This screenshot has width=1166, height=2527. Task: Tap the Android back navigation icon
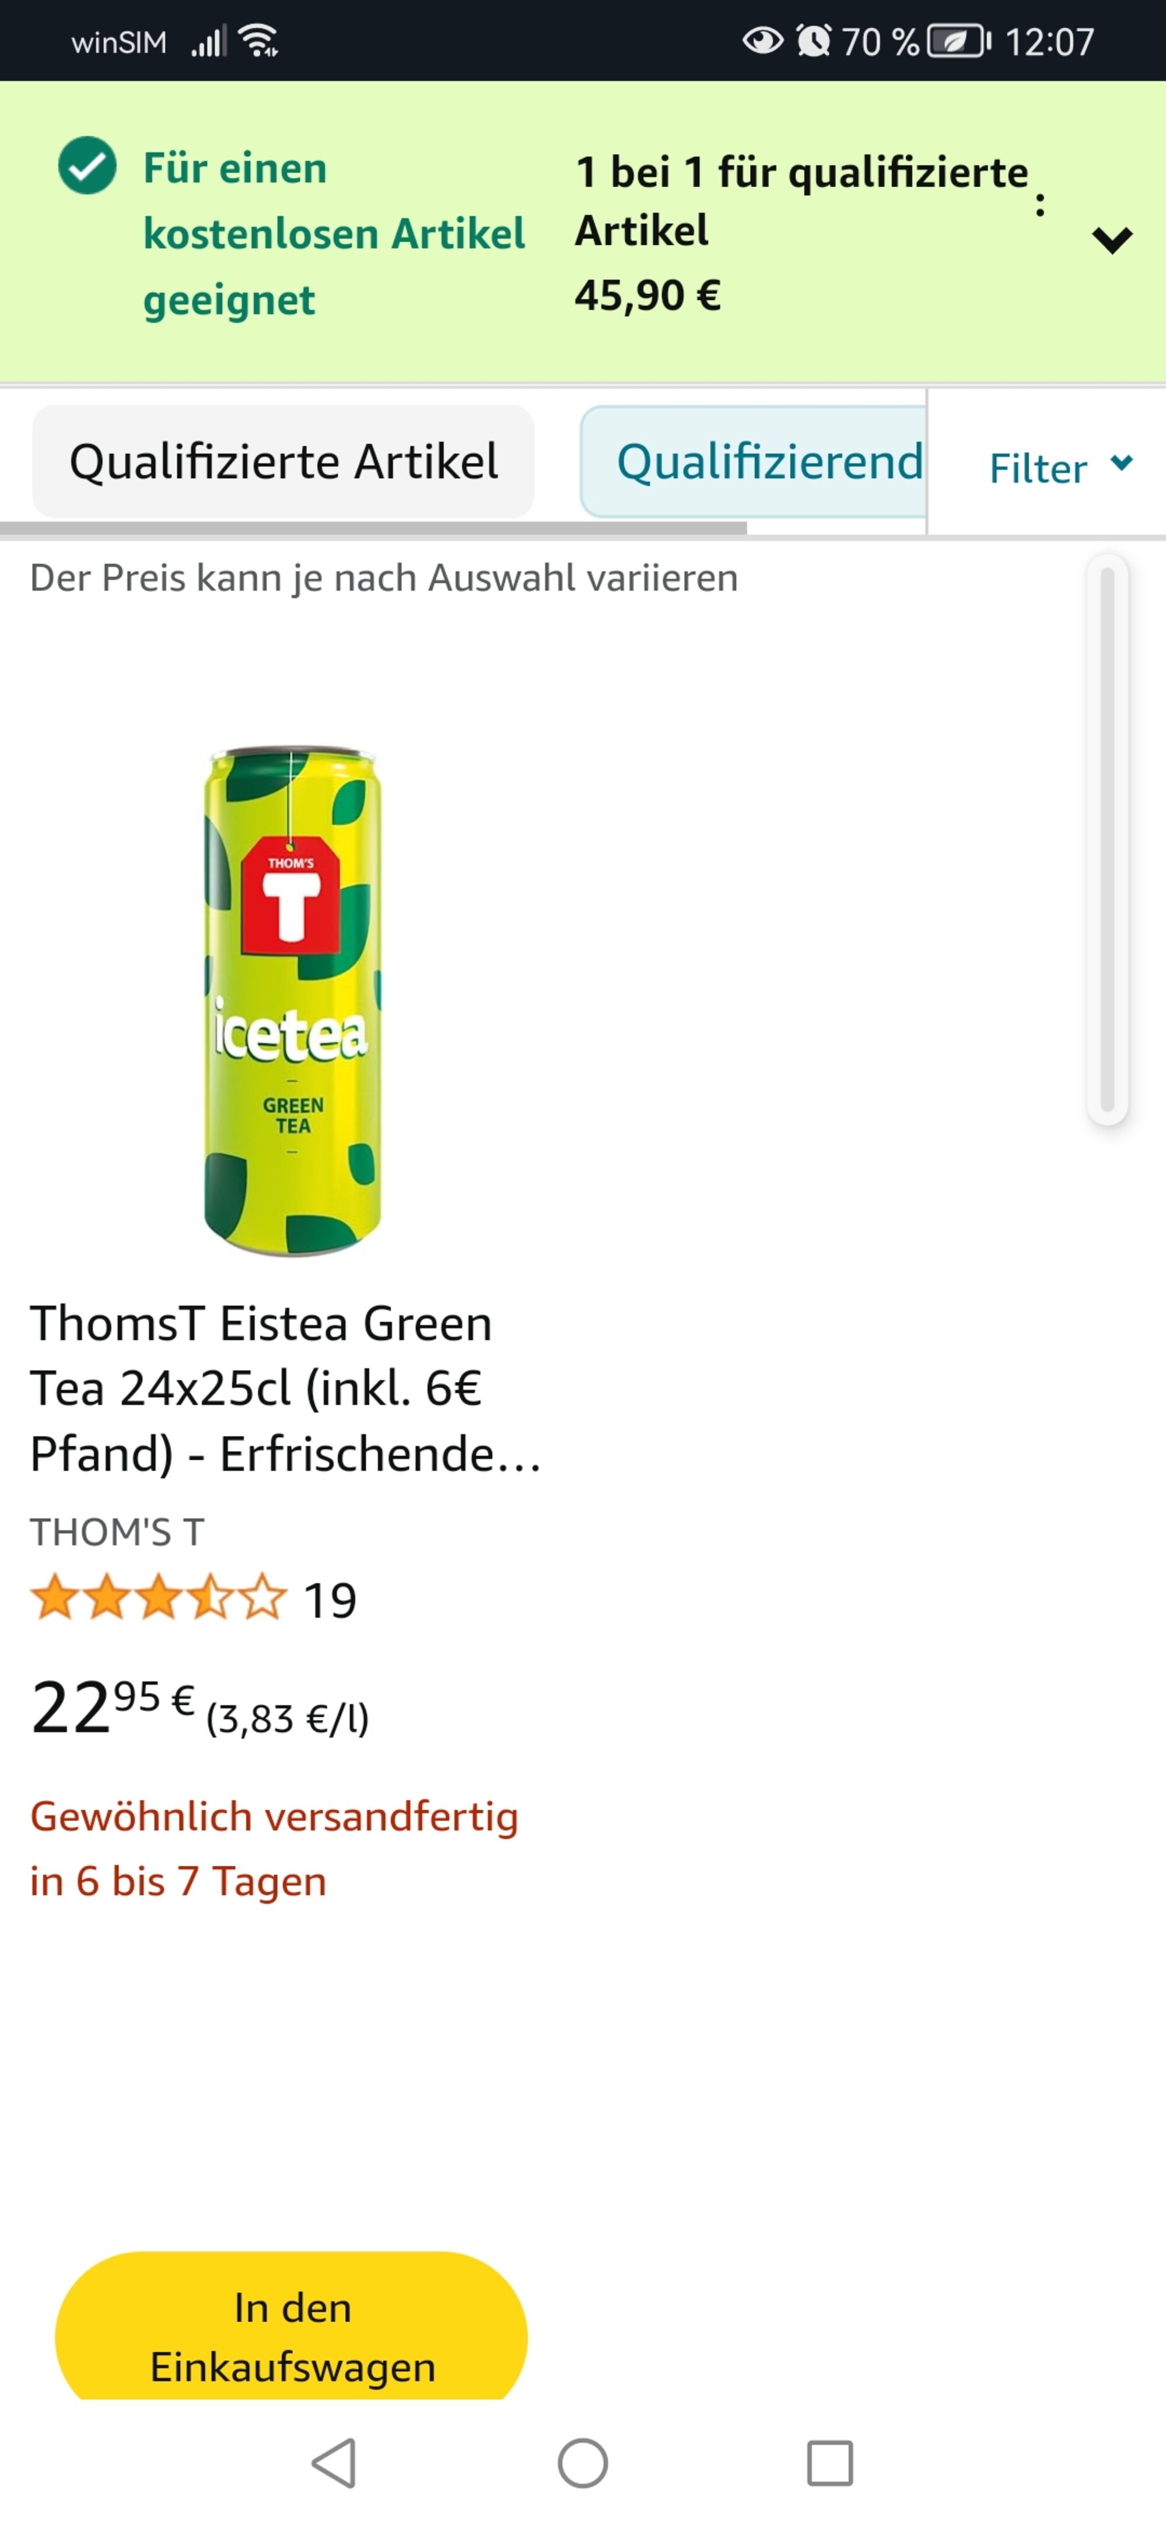coord(335,2462)
